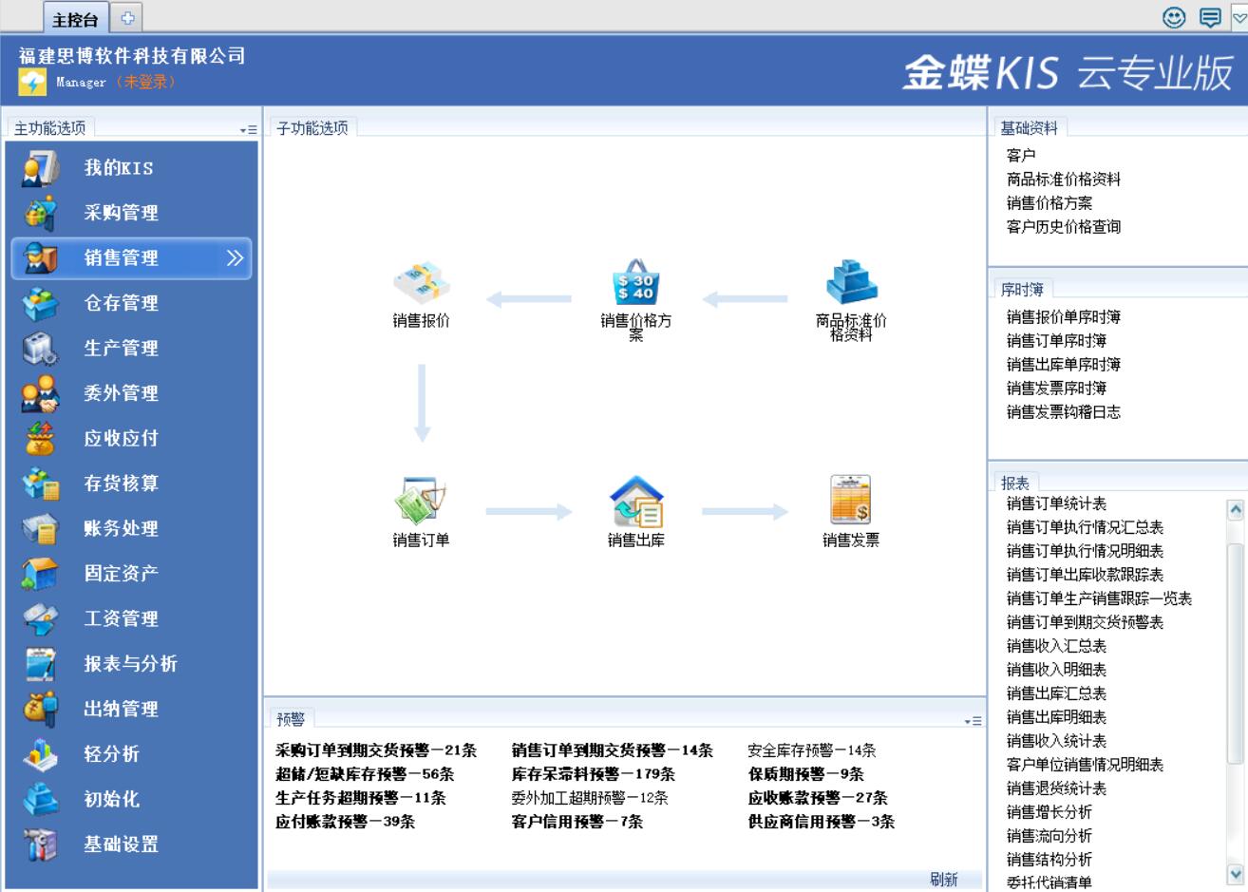This screenshot has height=892, width=1248.
Task: Select the 账务处理 calculator icon
Action: pyautogui.click(x=41, y=528)
